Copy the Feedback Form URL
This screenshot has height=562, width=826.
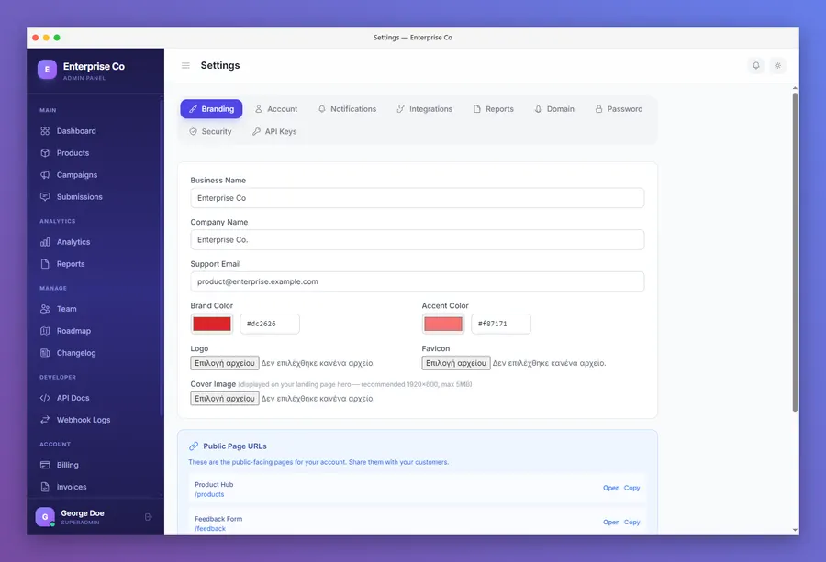coord(631,523)
